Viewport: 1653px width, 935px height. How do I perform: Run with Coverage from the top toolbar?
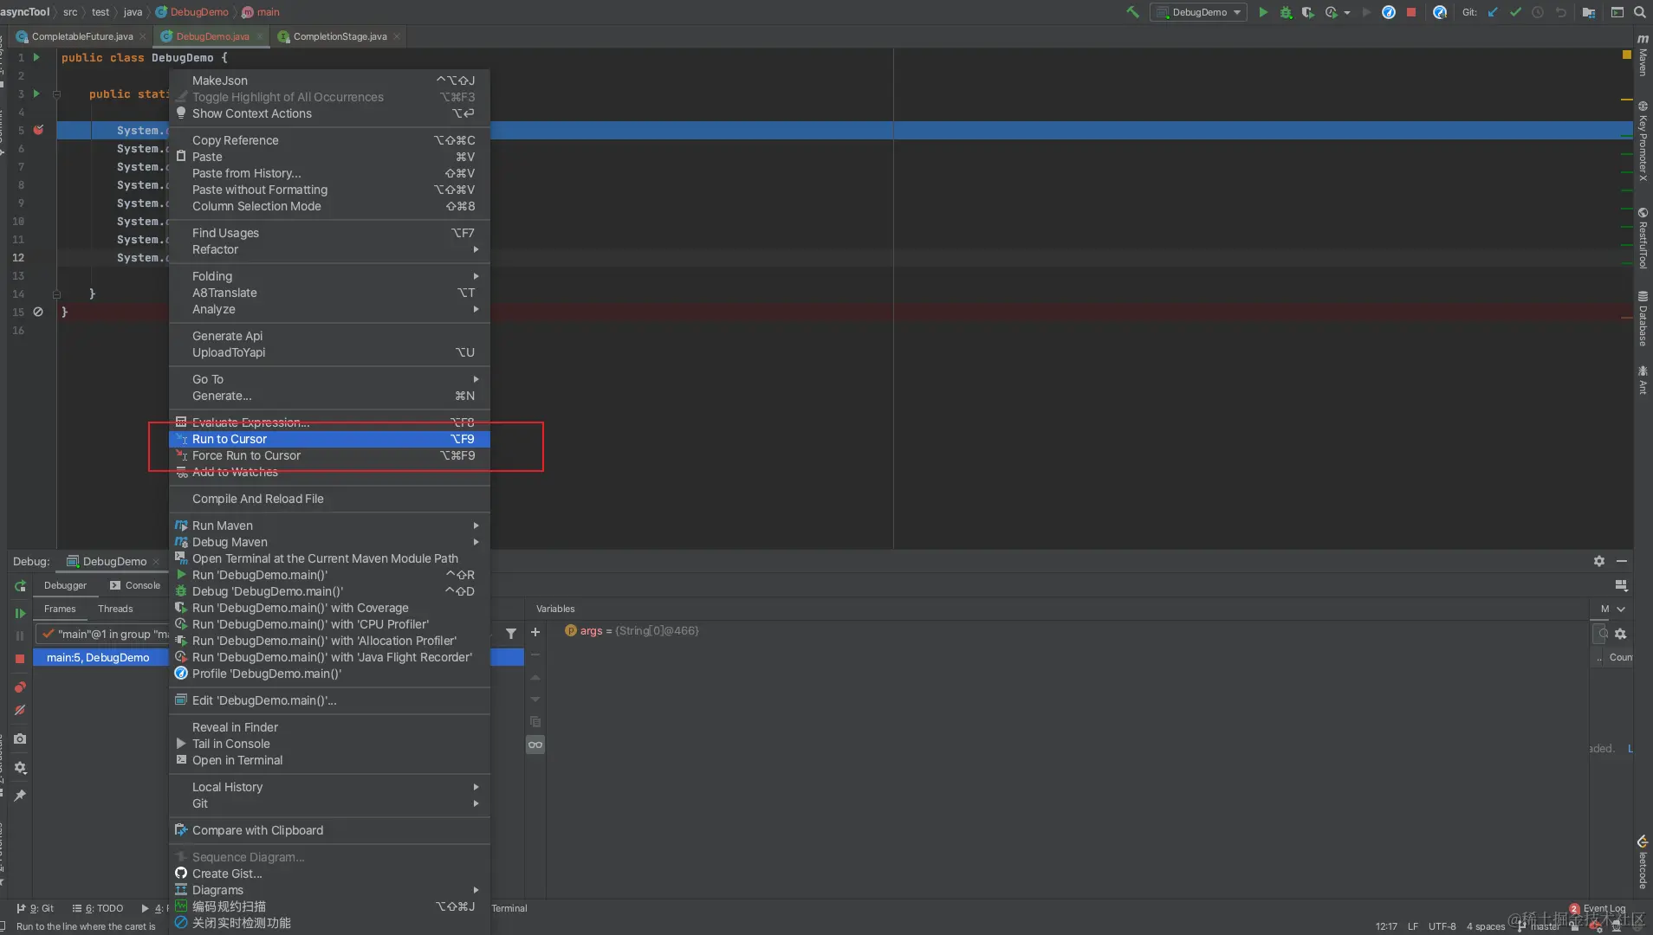point(1308,12)
